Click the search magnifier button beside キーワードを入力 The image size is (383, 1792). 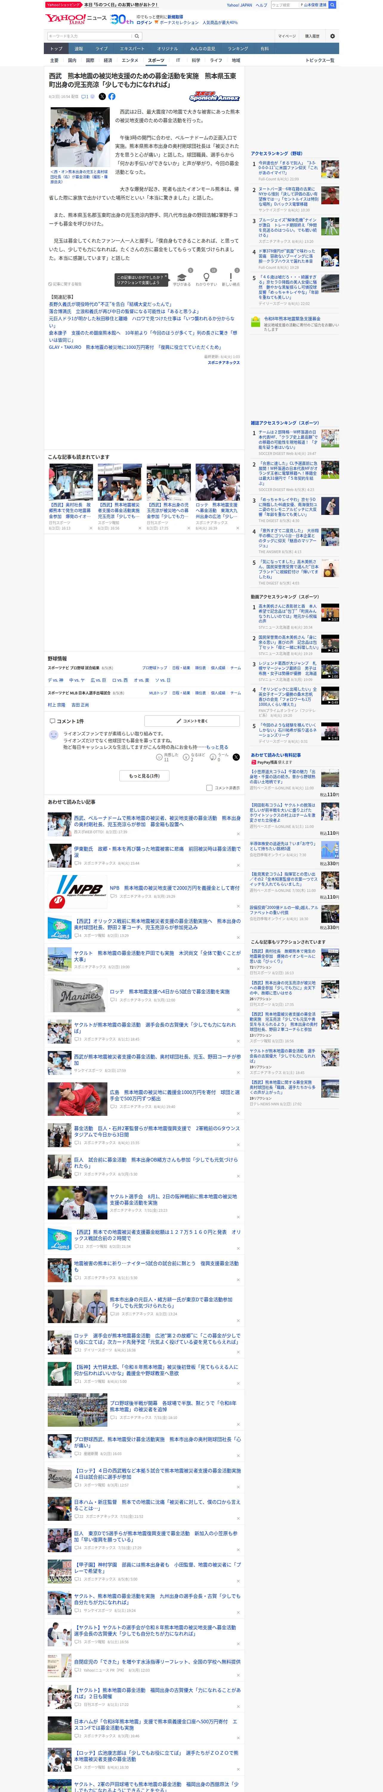pyautogui.click(x=137, y=36)
